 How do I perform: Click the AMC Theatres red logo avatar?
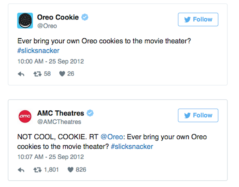tap(25, 116)
